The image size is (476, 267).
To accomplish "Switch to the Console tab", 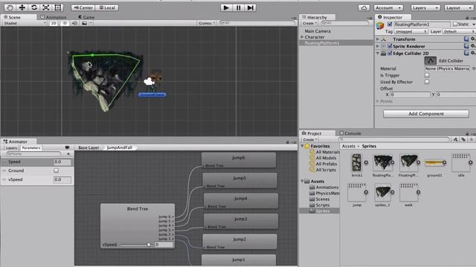I will pyautogui.click(x=350, y=133).
